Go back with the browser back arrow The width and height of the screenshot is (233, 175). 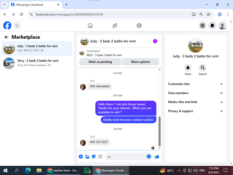(x=5, y=14)
